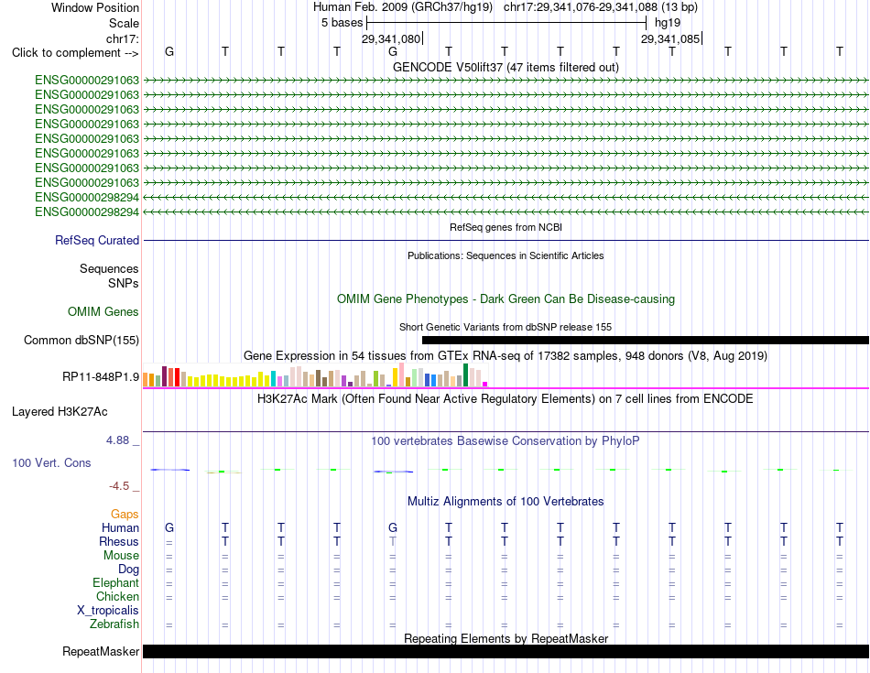Click the OMIM Genes track label
Screen dimensions: 870x673
point(103,312)
